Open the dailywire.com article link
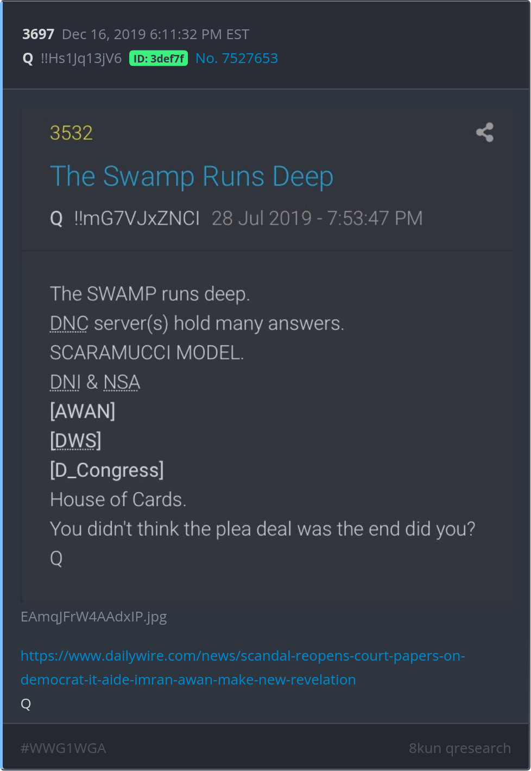 243,668
